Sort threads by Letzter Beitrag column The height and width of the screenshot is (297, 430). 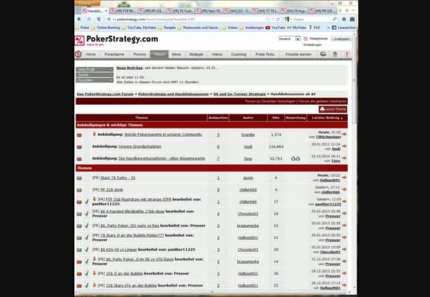click(x=325, y=117)
